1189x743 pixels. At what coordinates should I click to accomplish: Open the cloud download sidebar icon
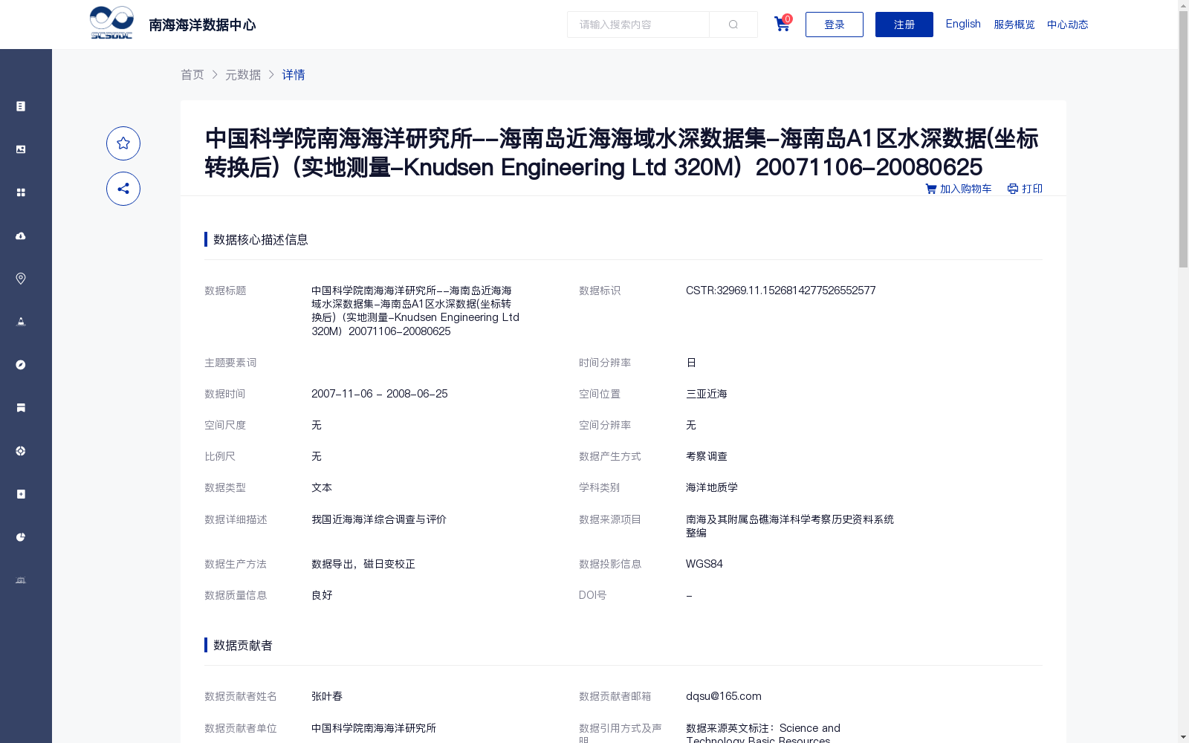[x=21, y=236]
